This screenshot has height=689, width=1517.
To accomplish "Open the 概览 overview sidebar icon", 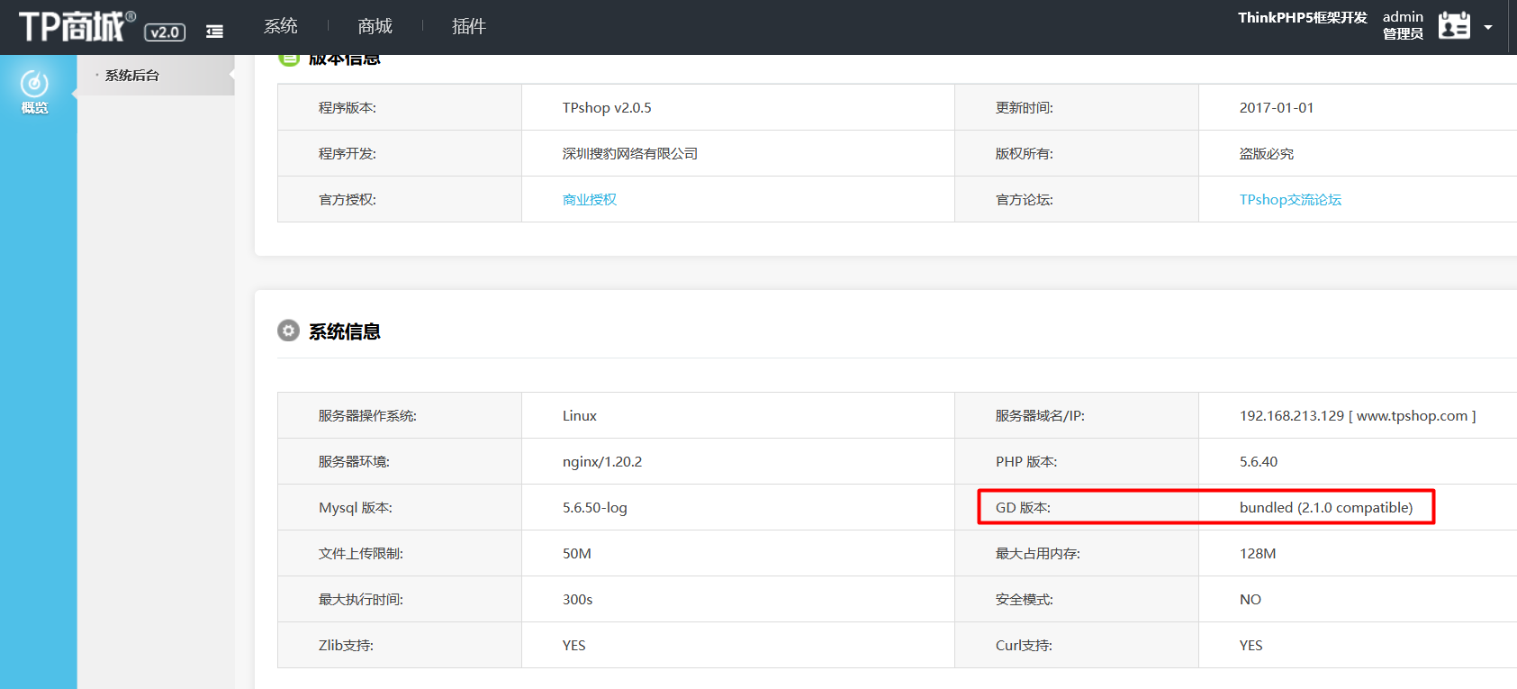I will 35,92.
